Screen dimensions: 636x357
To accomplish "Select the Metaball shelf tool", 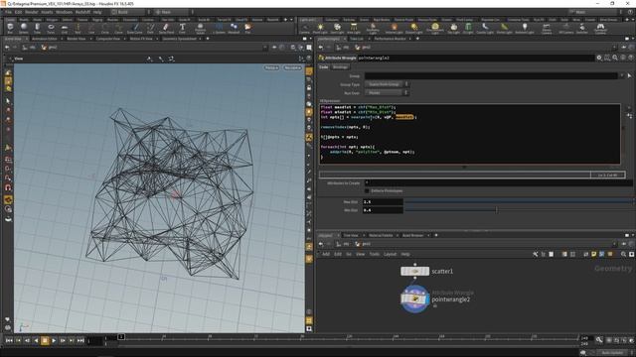I will pos(234,28).
